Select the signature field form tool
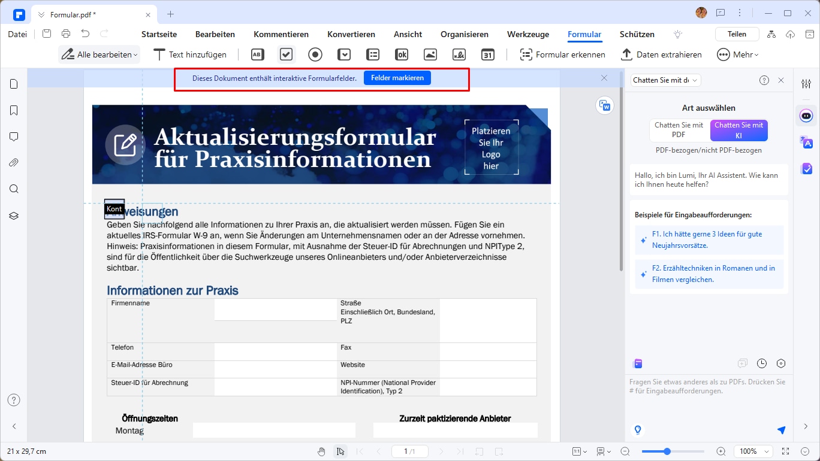 click(459, 54)
